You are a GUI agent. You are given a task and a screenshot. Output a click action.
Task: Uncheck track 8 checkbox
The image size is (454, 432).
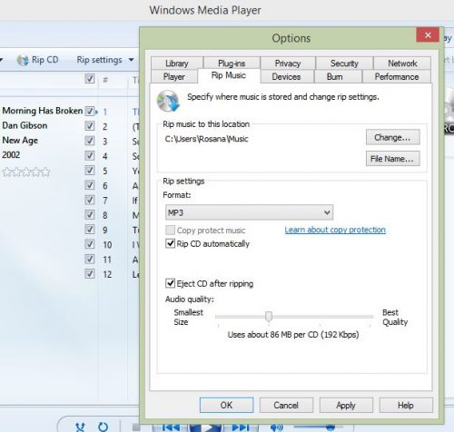click(90, 215)
